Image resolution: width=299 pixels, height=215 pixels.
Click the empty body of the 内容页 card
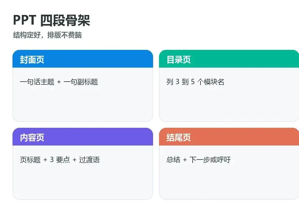(x=83, y=181)
